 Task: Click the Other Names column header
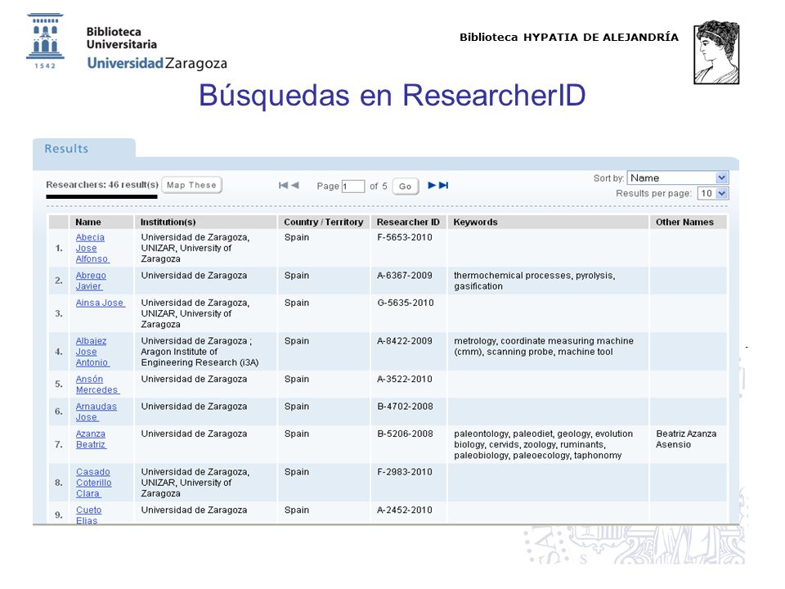point(684,222)
